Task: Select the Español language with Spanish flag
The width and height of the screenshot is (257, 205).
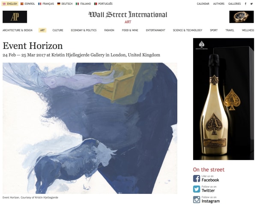Action: click(28, 3)
